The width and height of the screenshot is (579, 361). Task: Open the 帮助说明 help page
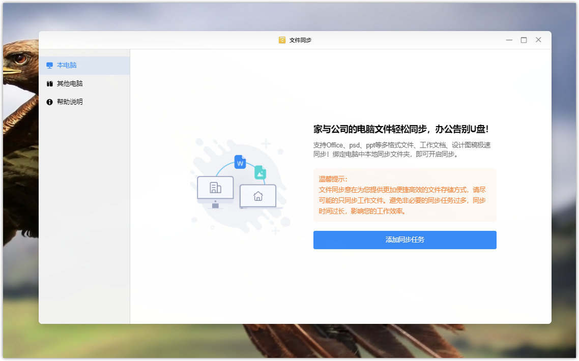pos(70,102)
